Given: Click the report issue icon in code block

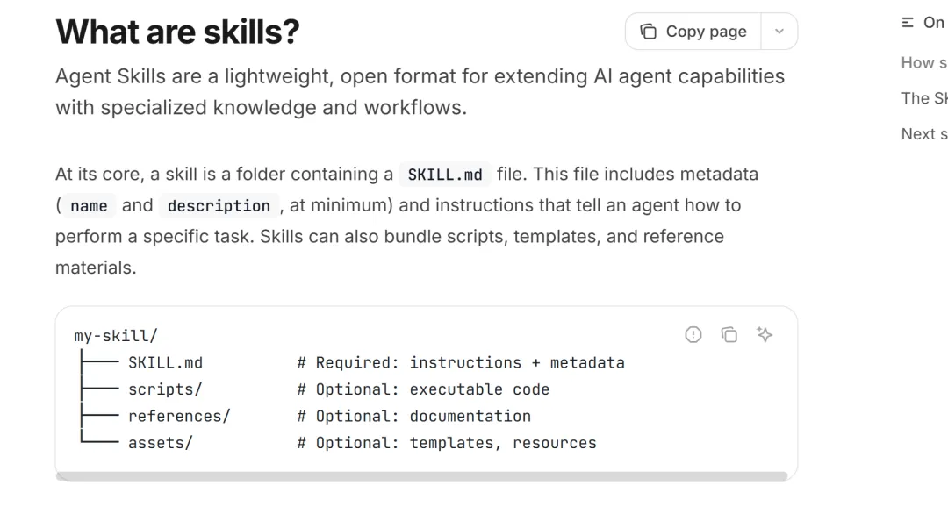Looking at the screenshot, I should [x=693, y=334].
